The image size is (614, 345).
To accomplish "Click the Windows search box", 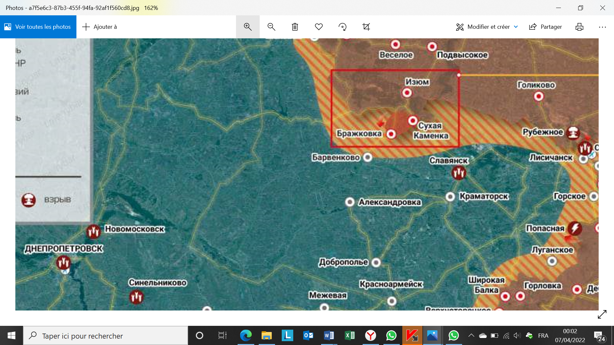I will [106, 336].
